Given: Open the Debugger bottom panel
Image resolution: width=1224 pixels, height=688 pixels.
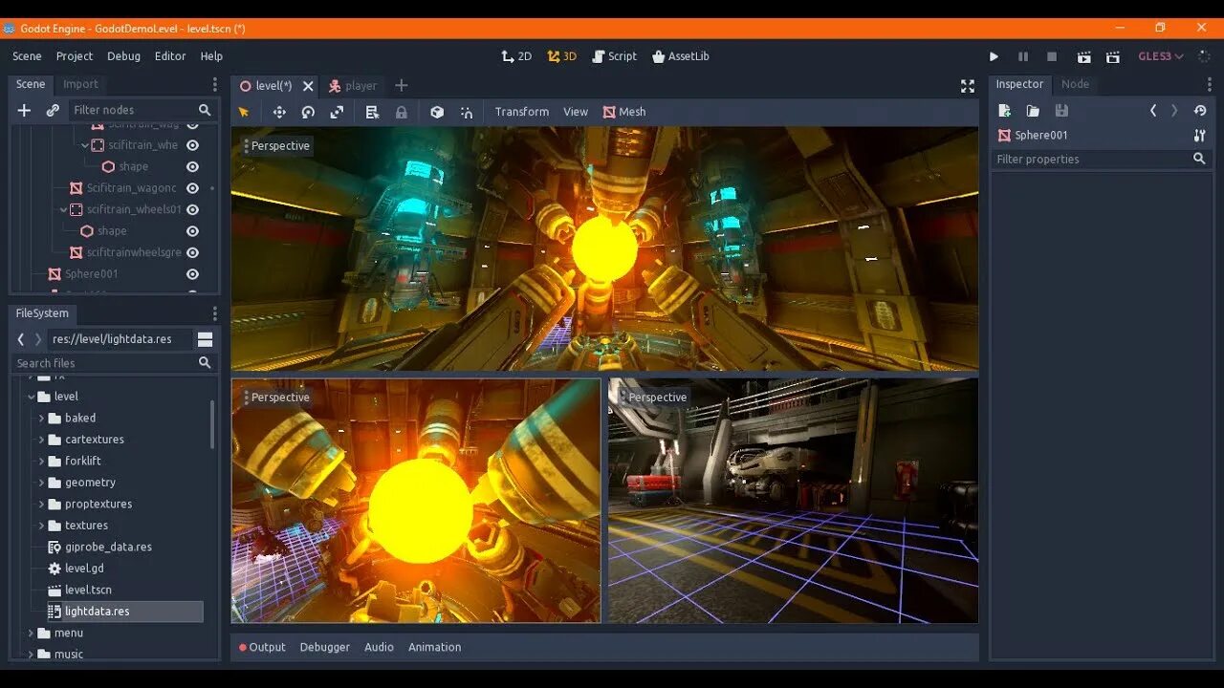Looking at the screenshot, I should tap(325, 647).
